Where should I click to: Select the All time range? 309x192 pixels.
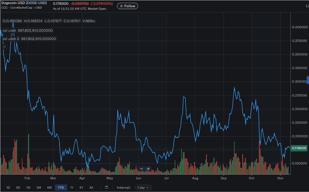91,188
